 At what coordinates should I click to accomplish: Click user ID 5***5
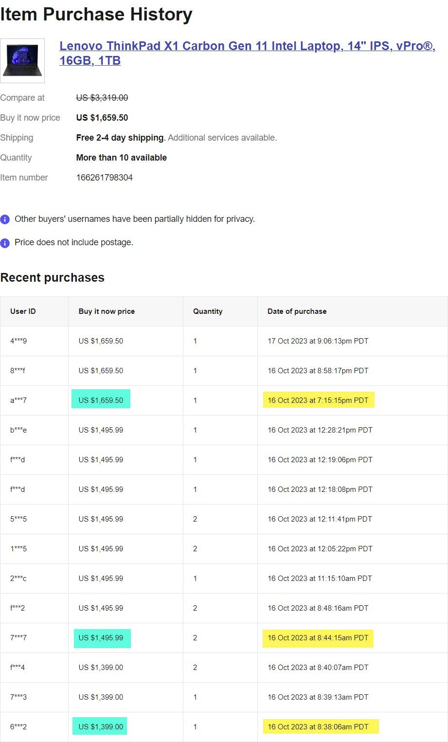coord(18,519)
